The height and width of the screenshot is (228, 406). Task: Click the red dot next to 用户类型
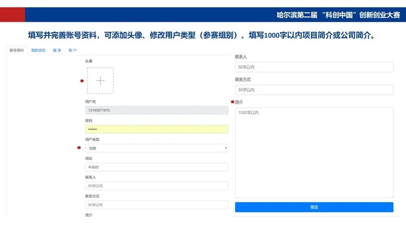tap(79, 148)
